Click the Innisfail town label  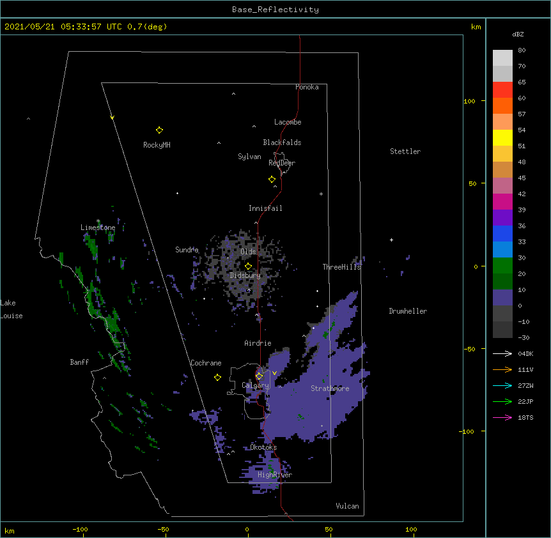tap(265, 208)
